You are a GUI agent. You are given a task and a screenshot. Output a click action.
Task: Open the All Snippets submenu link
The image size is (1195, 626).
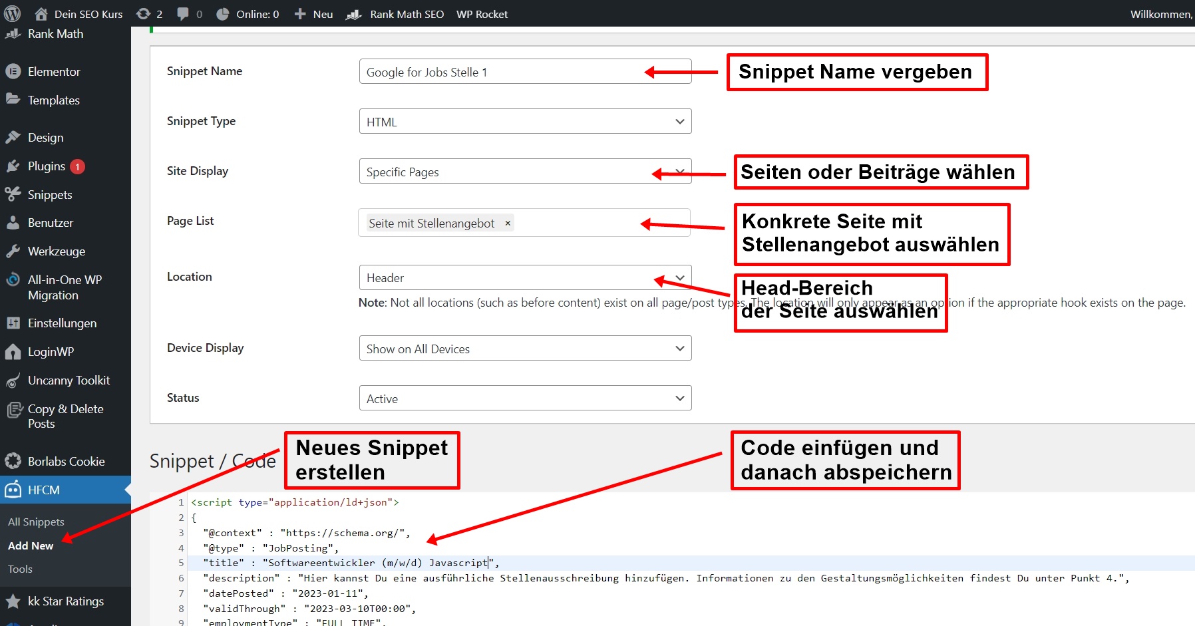(36, 522)
